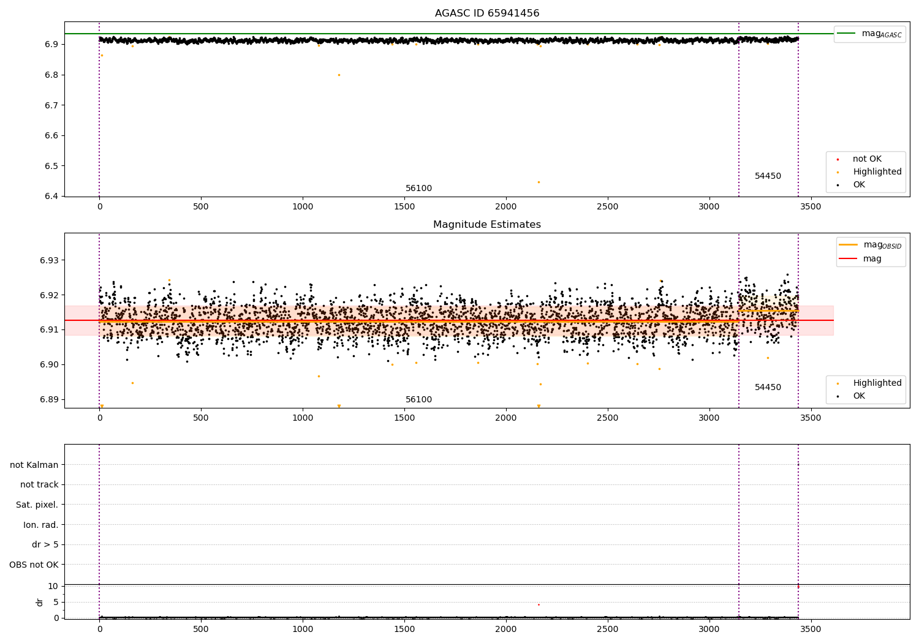Click the '54450' label in the top plot

point(768,176)
